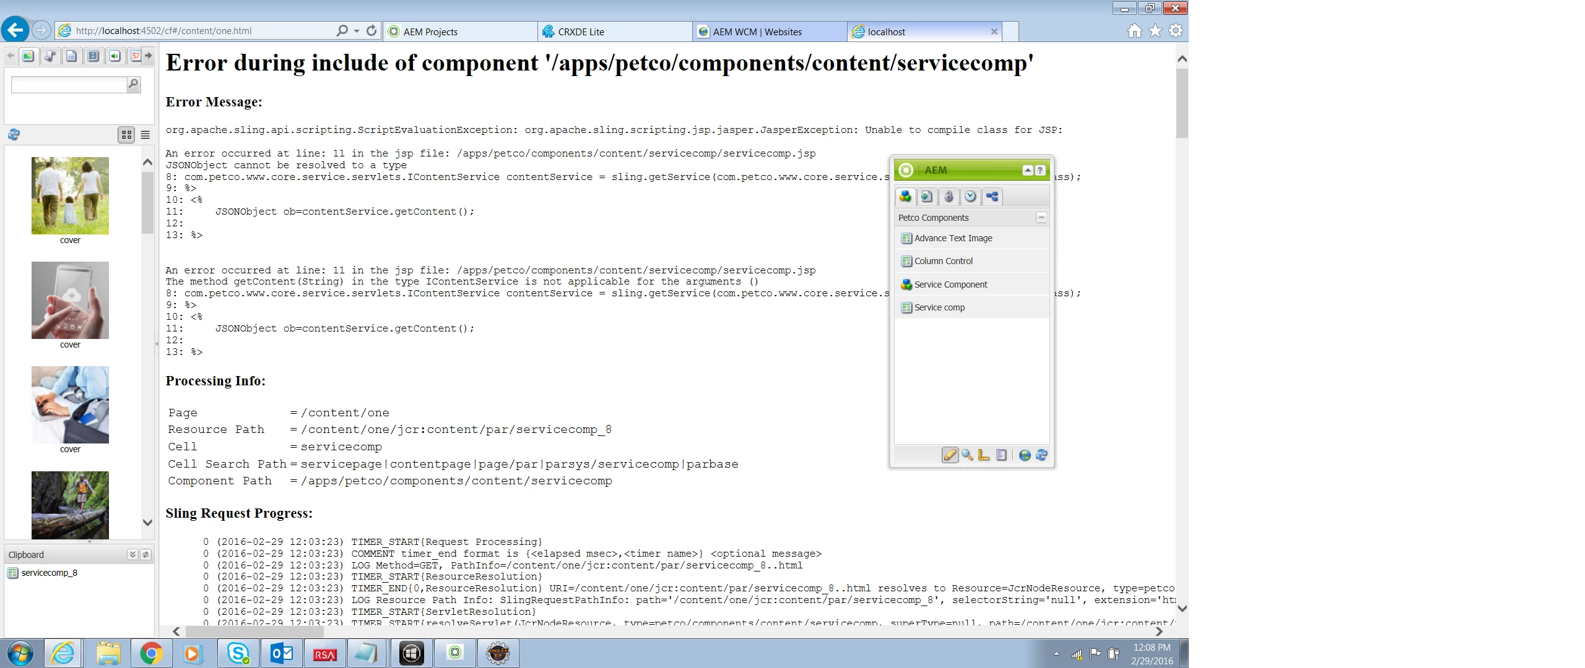This screenshot has height=668, width=1585.
Task: Collapse the AEM sidekick panel
Action: [1028, 171]
